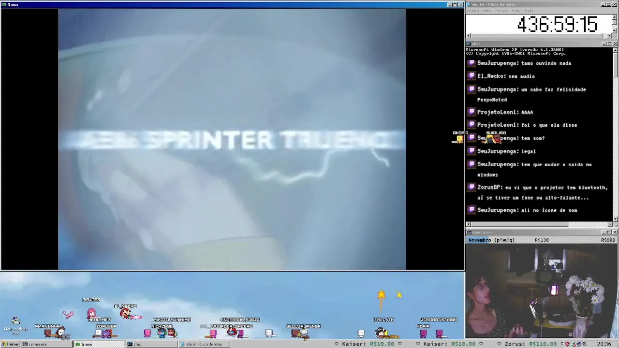The height and width of the screenshot is (348, 619).
Task: Activate the Game taskbar button
Action: pyautogui.click(x=98, y=344)
